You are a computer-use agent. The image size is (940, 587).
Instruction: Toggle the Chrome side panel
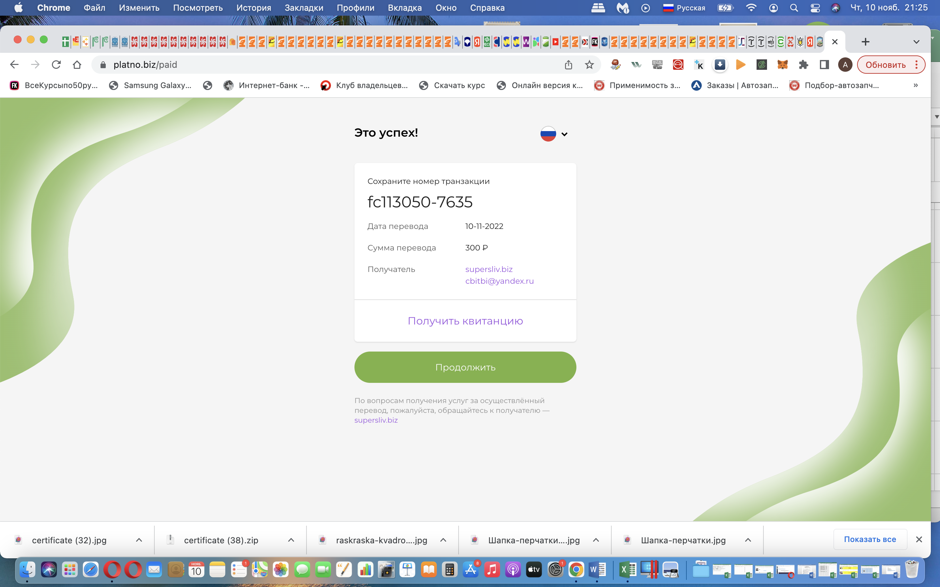click(x=824, y=65)
